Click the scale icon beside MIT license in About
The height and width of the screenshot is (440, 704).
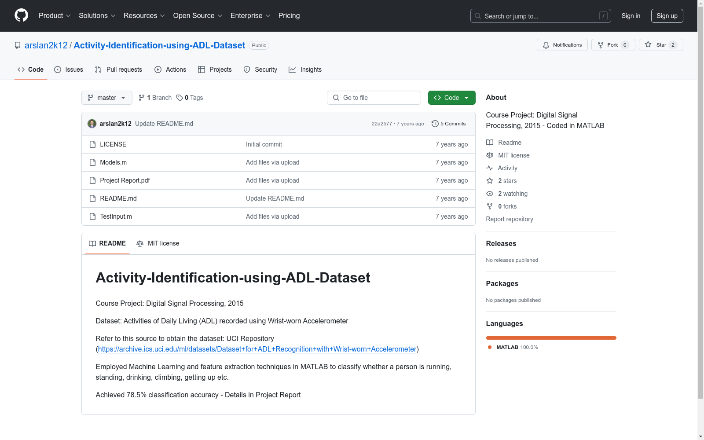tap(490, 155)
